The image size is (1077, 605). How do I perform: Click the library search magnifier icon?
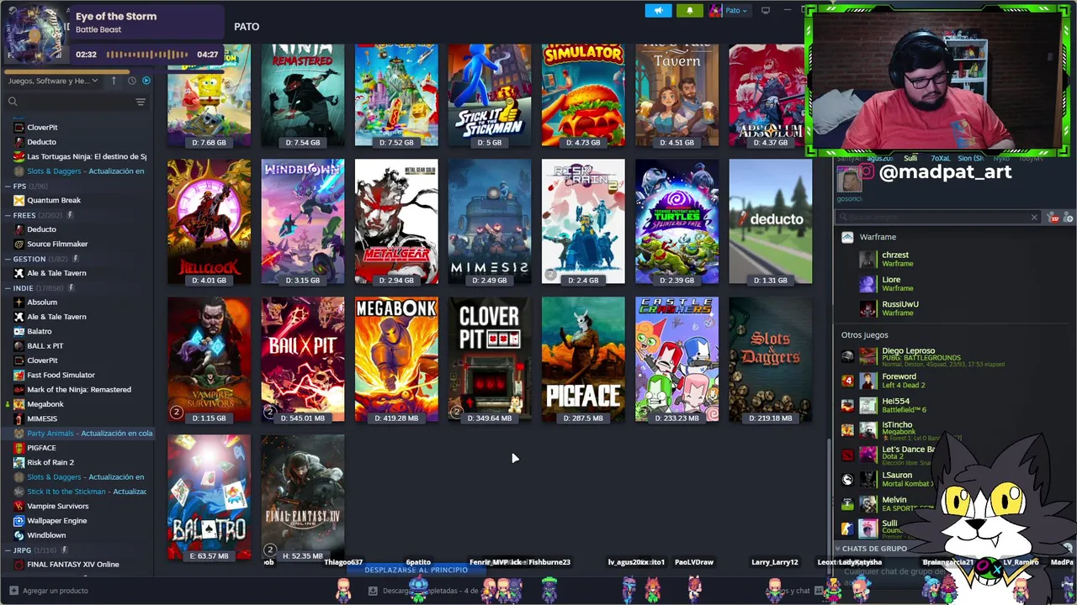[x=13, y=102]
